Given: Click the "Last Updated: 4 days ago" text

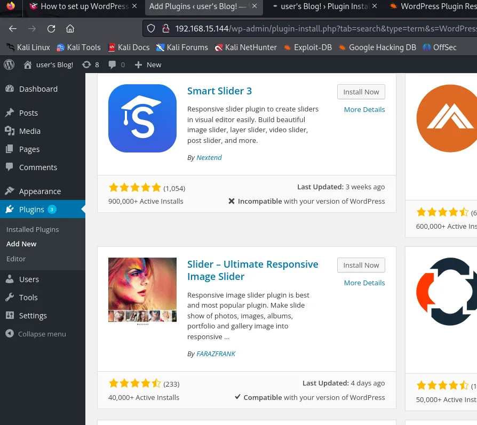Looking at the screenshot, I should coord(344,383).
